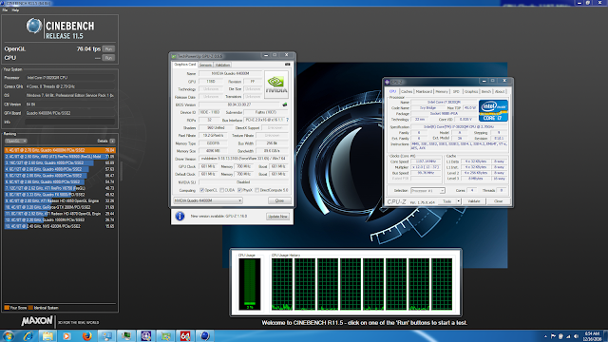Viewport: 608px width, 342px height.
Task: Click the BIOS save chip icon in GPU-Z
Action: point(285,104)
